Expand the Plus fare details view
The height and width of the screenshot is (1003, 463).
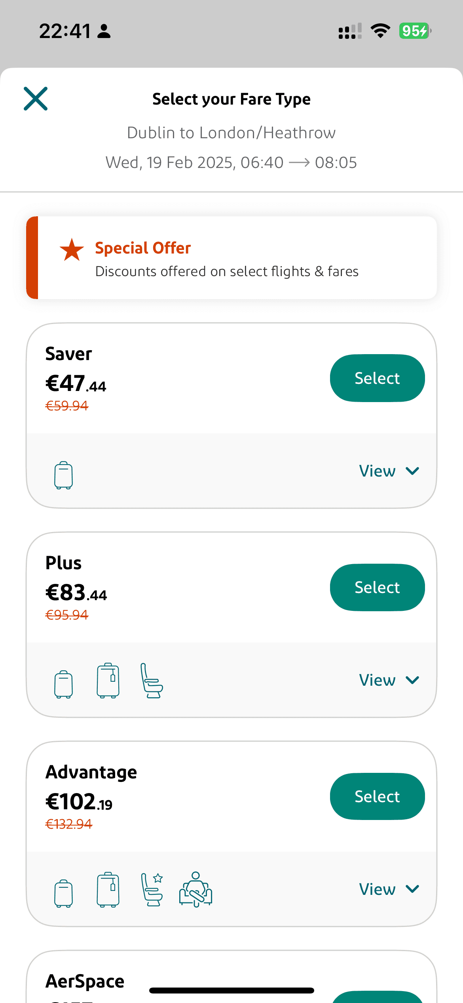click(x=389, y=680)
